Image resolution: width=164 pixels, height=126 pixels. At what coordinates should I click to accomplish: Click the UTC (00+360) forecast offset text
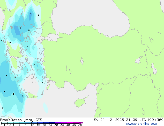[x=152, y=120]
